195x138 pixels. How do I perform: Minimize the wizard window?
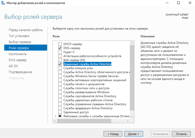pyautogui.click(x=167, y=3)
